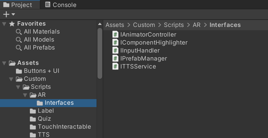Open the create menu dropdown arrow
Image resolution: width=268 pixels, height=138 pixels.
13,14
